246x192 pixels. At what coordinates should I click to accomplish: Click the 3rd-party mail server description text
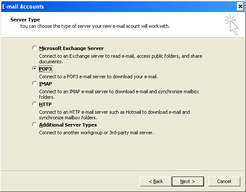point(97,133)
